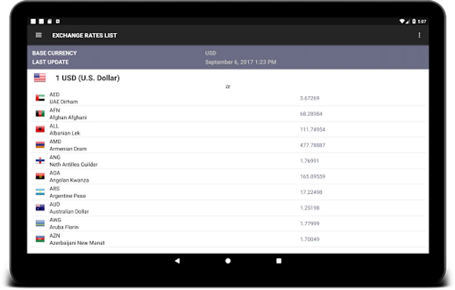
Task: Select the Australian Dollar currency row
Action: click(228, 208)
